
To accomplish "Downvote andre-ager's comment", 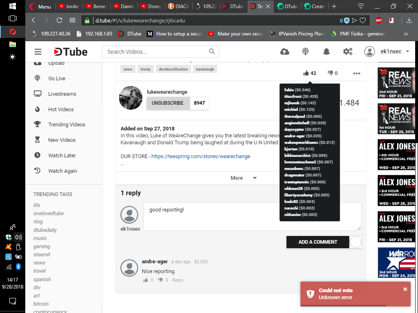I will (x=160, y=280).
